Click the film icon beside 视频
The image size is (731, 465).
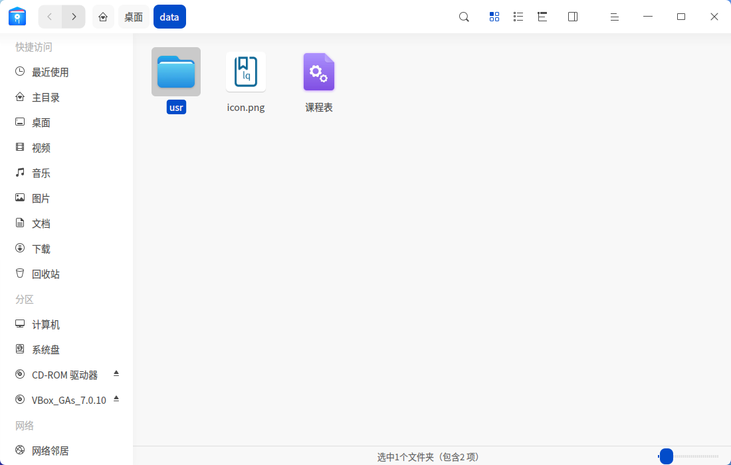(x=19, y=147)
